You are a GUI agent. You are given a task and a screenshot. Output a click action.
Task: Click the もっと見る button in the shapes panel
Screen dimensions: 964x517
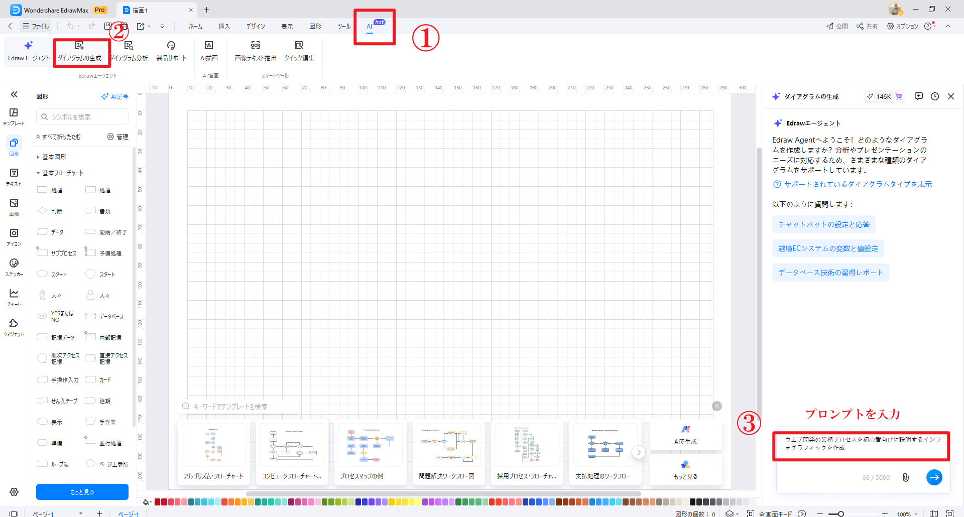coord(82,492)
